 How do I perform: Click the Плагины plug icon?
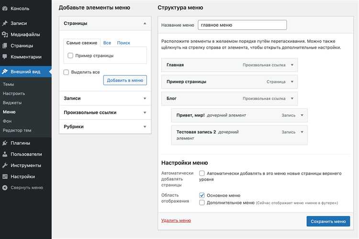(5, 143)
